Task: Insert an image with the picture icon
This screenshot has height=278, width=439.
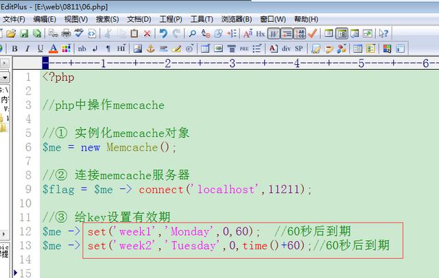Action: point(138,49)
